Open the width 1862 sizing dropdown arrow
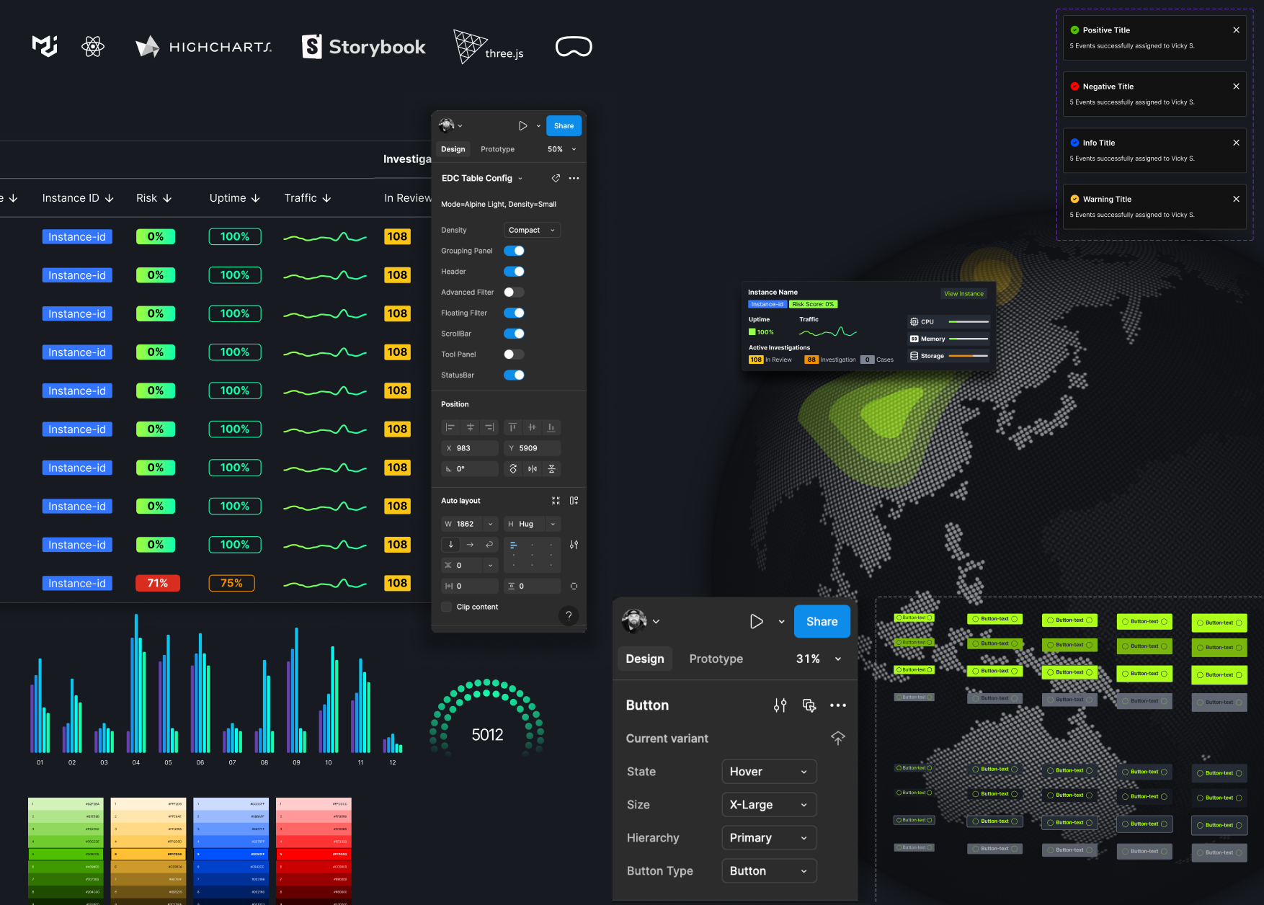Viewport: 1264px width, 905px height. 490,524
